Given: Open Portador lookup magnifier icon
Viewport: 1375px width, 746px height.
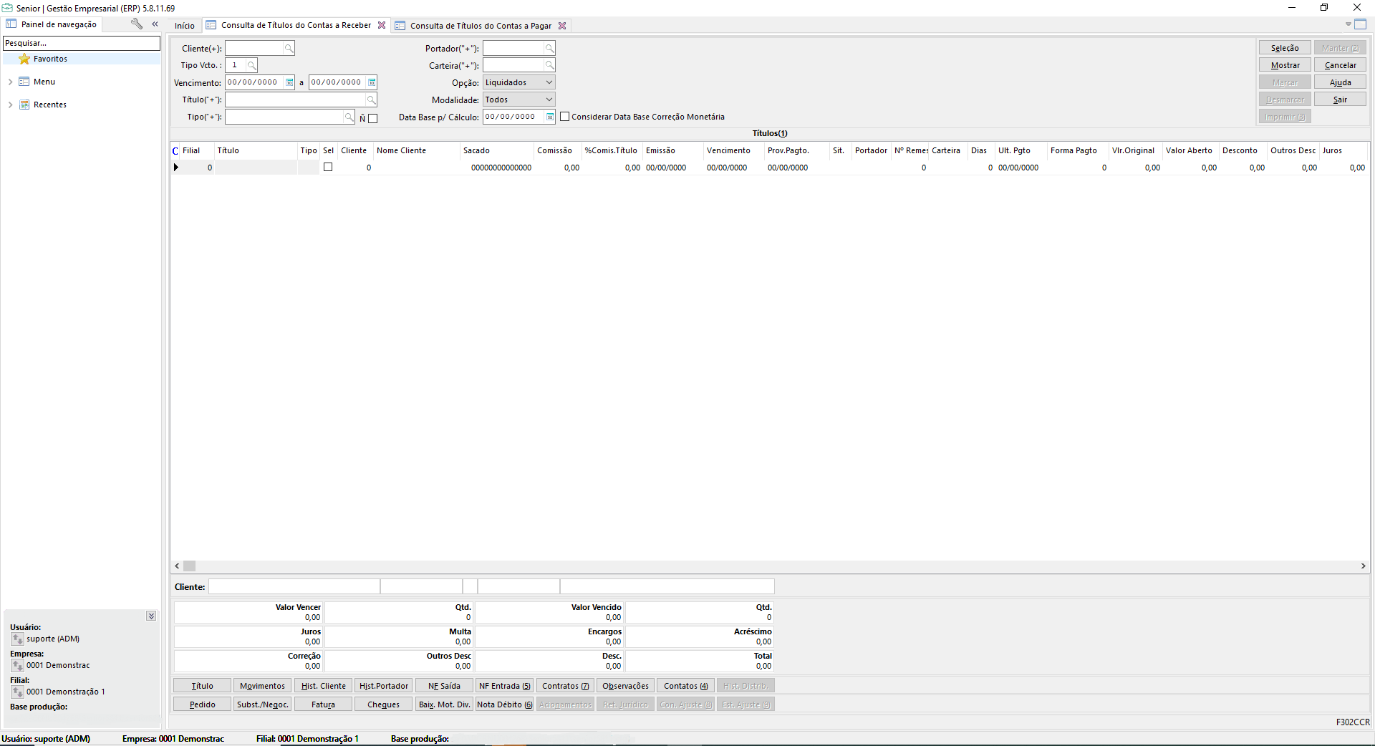Looking at the screenshot, I should 549,48.
